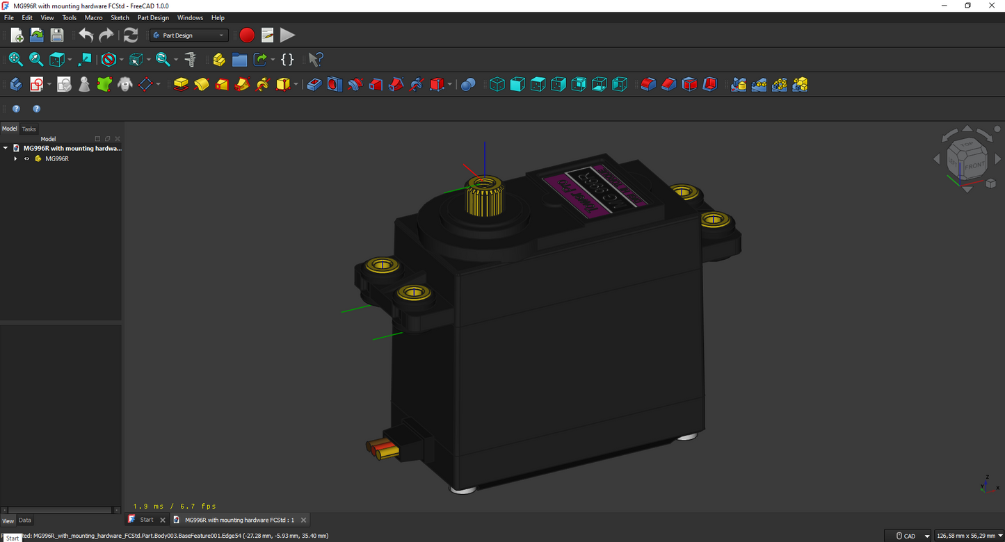1005x542 pixels.
Task: Close the Start page tab
Action: (163, 520)
